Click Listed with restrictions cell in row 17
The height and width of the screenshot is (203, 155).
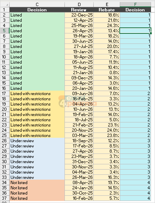tap(37, 93)
